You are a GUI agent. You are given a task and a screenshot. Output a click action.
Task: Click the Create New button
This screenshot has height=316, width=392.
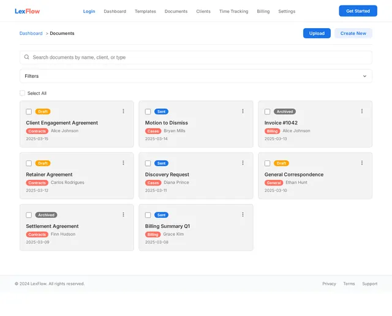coord(353,33)
